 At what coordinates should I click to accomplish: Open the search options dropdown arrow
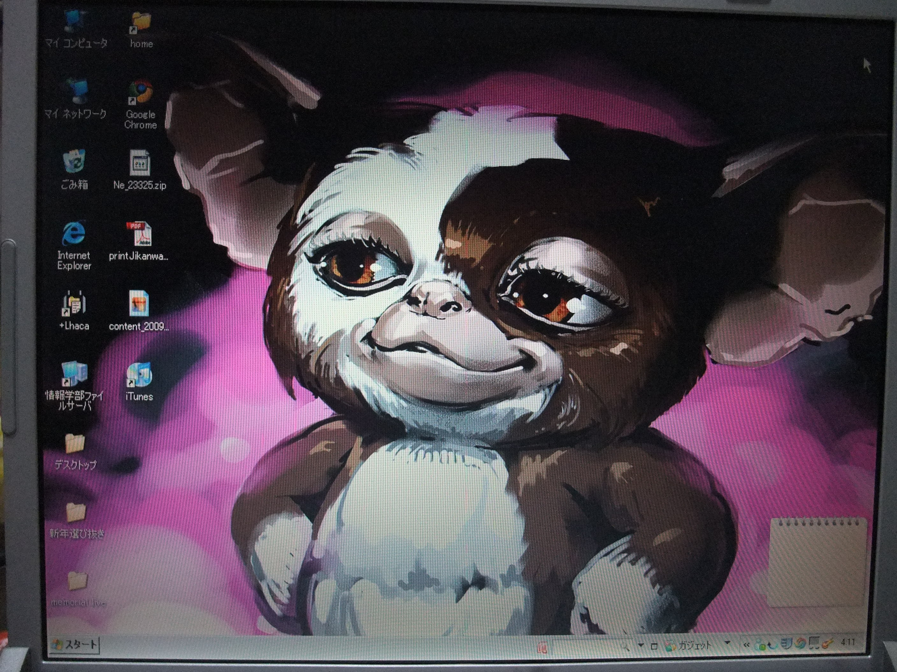pos(641,645)
